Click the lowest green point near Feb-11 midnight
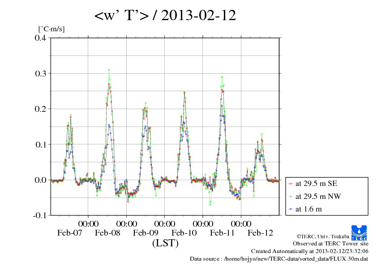 210,205
